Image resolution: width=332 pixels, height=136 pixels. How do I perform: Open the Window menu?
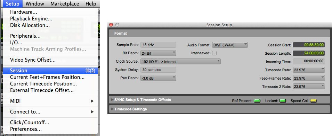[x=35, y=3]
